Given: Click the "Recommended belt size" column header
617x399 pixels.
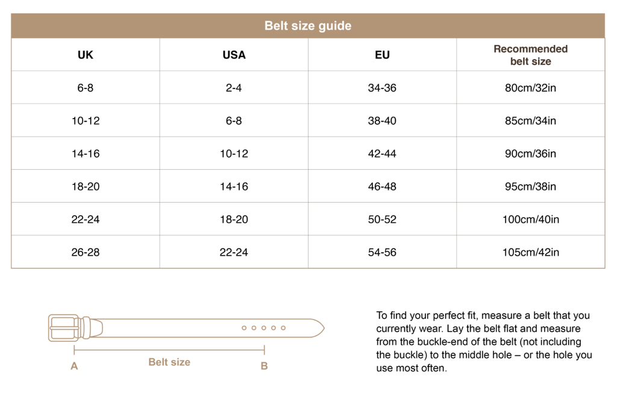Looking at the screenshot, I should tap(530, 55).
